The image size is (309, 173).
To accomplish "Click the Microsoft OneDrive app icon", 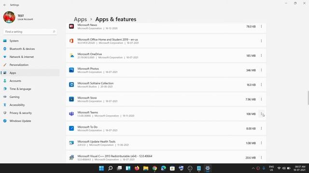I will pos(71,56).
